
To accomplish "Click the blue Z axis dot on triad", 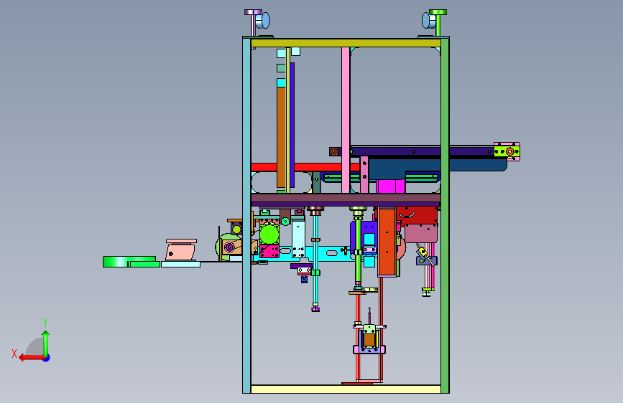I will pos(47,358).
